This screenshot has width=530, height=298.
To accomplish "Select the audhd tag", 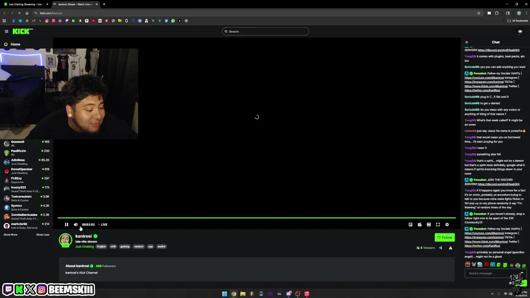I will pos(161,247).
